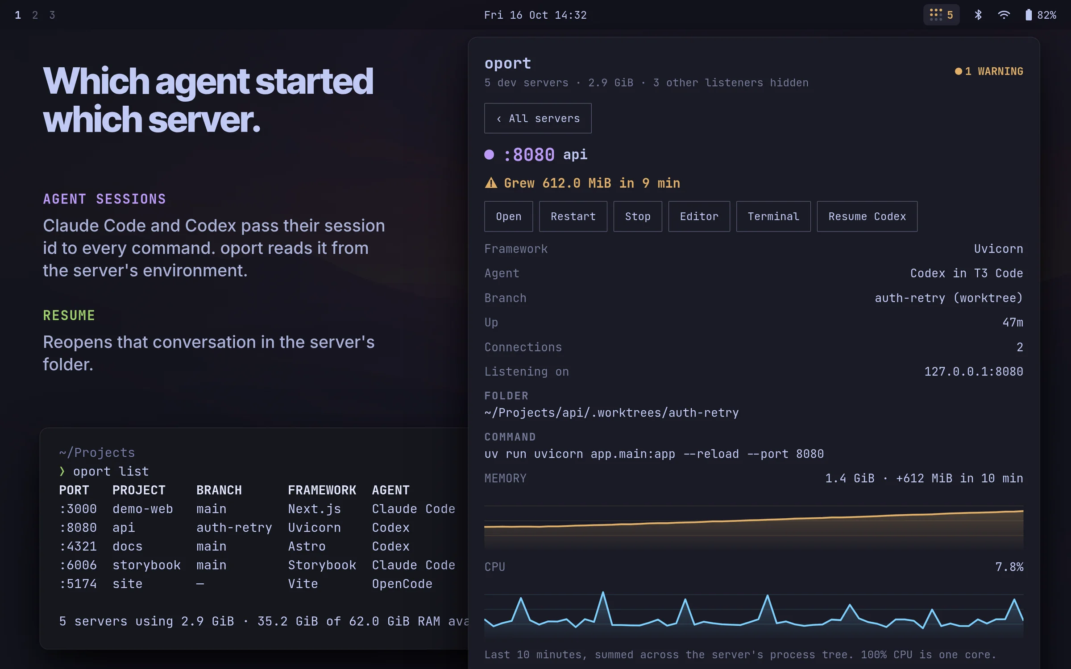Switch to workspace 1

tap(18, 15)
